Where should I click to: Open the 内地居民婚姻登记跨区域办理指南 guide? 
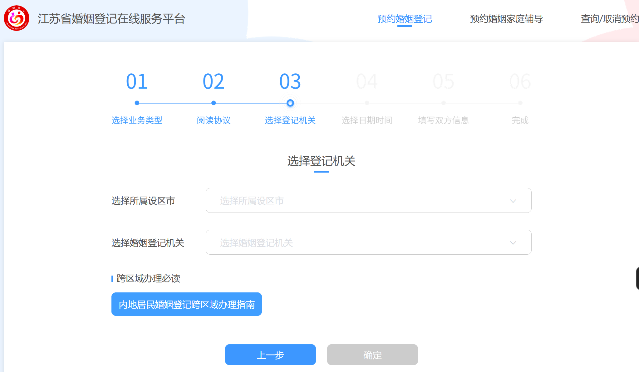pos(186,304)
